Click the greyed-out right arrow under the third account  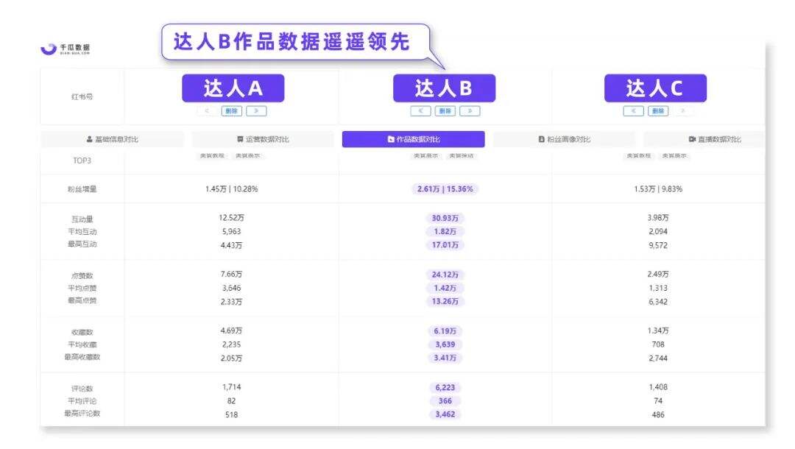point(683,111)
